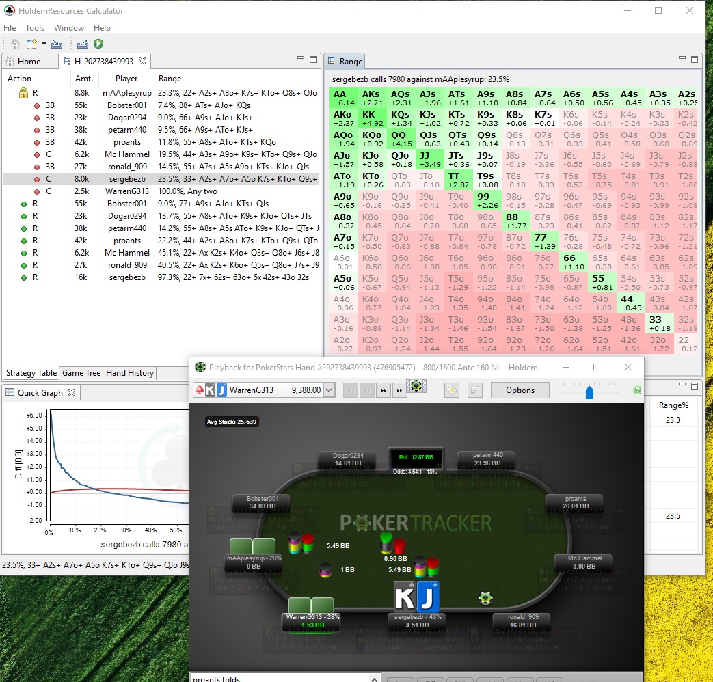713x682 pixels.
Task: Select proants raise 42k row
Action: click(x=161, y=241)
